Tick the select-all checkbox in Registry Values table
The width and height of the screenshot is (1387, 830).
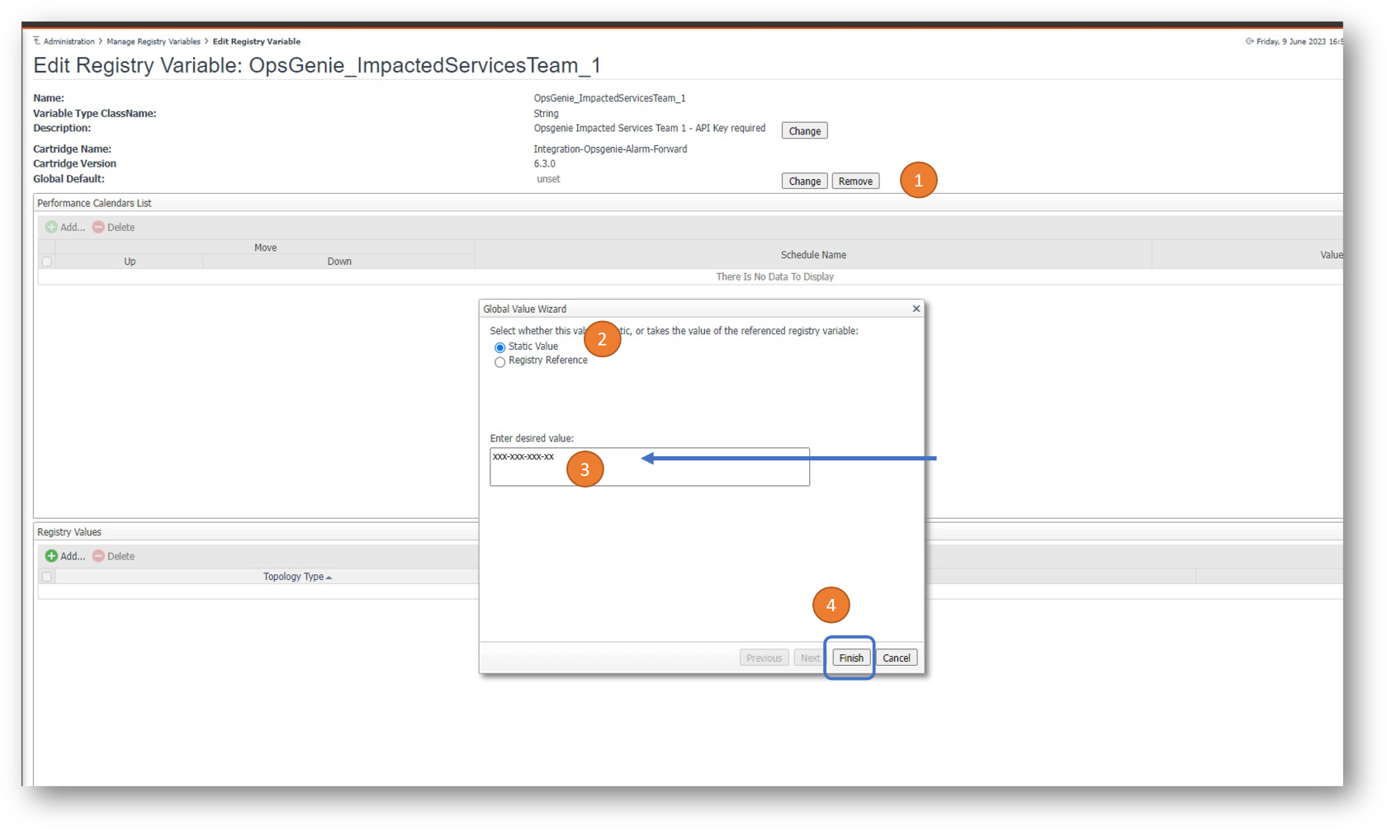coord(47,577)
